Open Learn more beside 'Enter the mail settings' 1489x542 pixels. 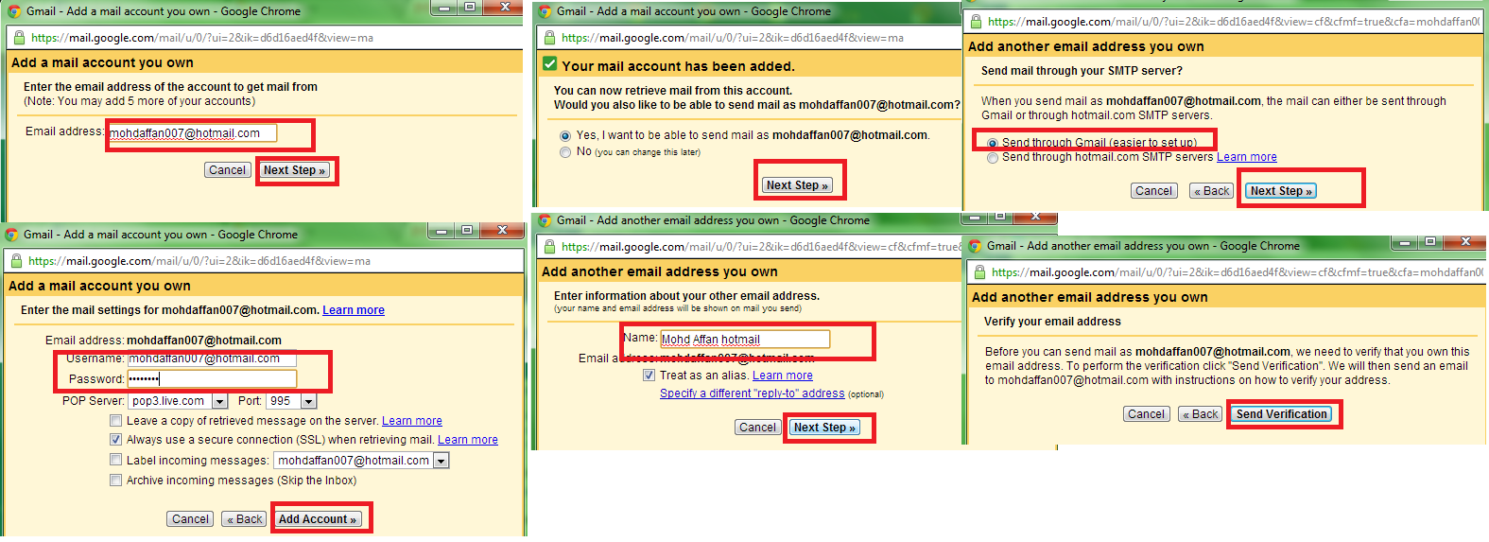click(x=354, y=310)
